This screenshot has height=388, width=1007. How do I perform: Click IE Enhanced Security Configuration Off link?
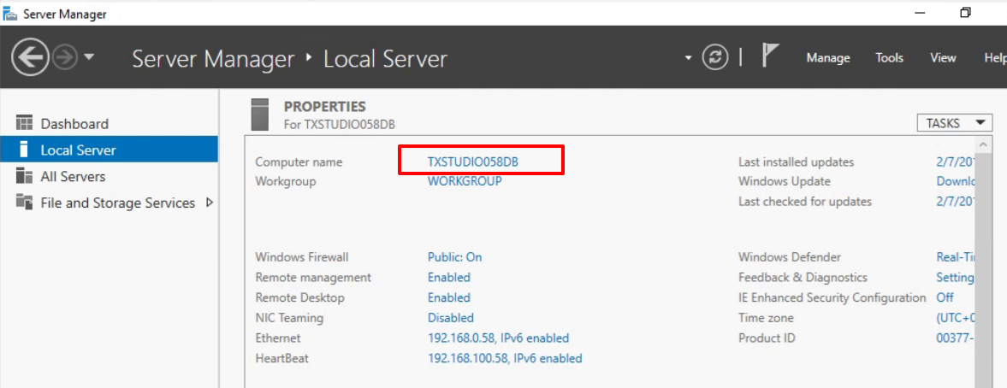[x=945, y=297]
